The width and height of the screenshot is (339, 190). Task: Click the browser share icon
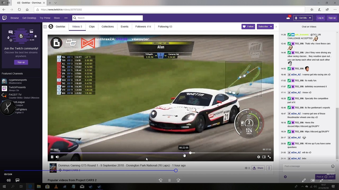tap(327, 9)
